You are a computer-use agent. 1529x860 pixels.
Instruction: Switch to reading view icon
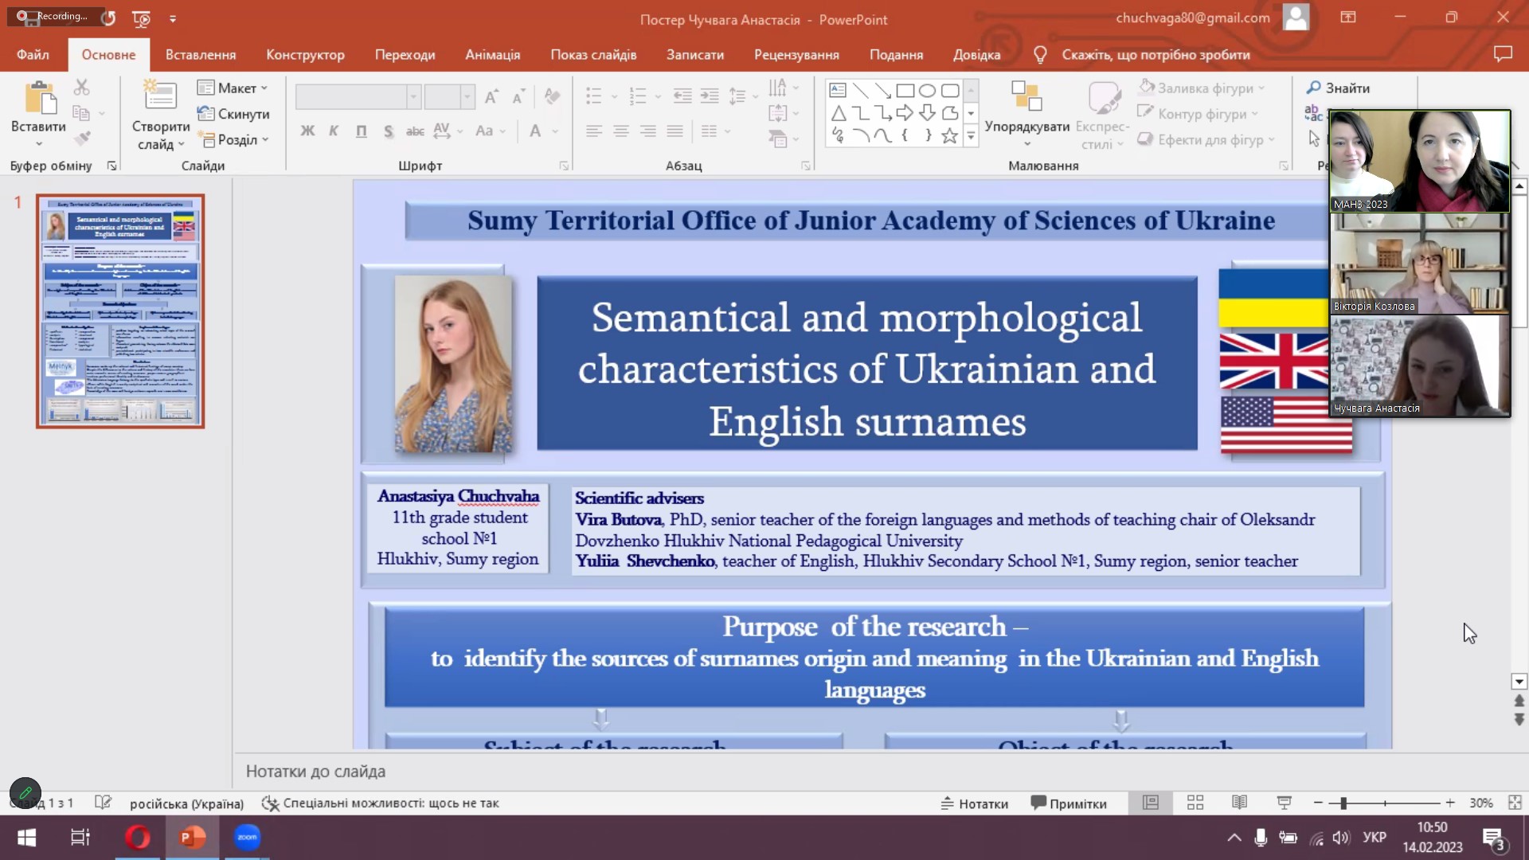click(x=1239, y=803)
